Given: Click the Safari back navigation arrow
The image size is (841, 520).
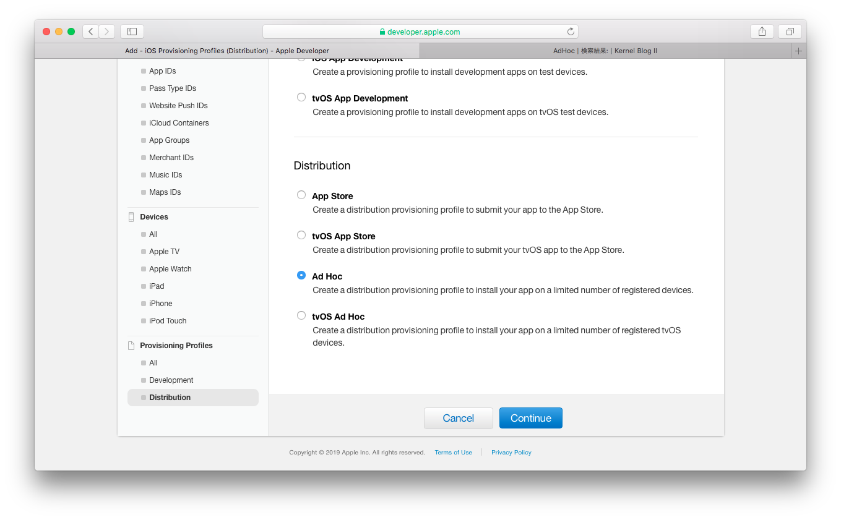Looking at the screenshot, I should [91, 32].
